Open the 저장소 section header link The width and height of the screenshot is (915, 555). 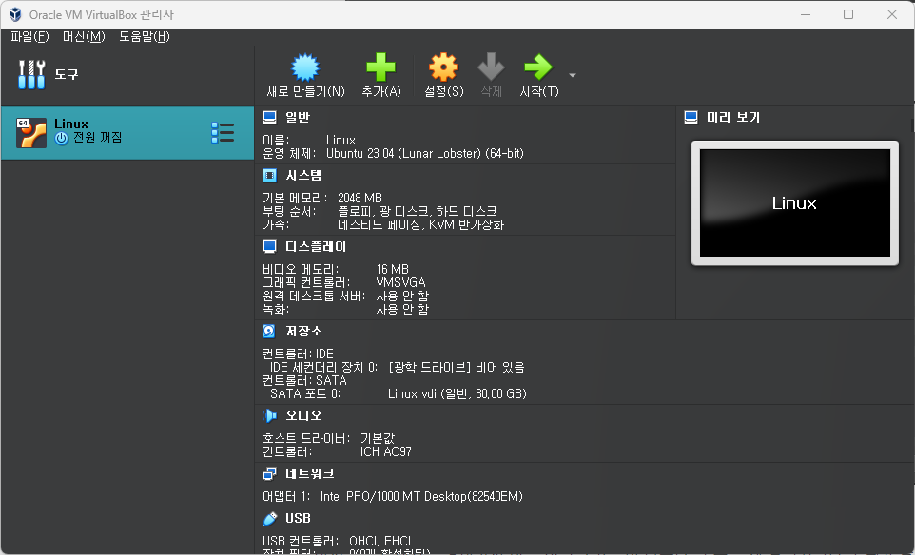pyautogui.click(x=303, y=331)
